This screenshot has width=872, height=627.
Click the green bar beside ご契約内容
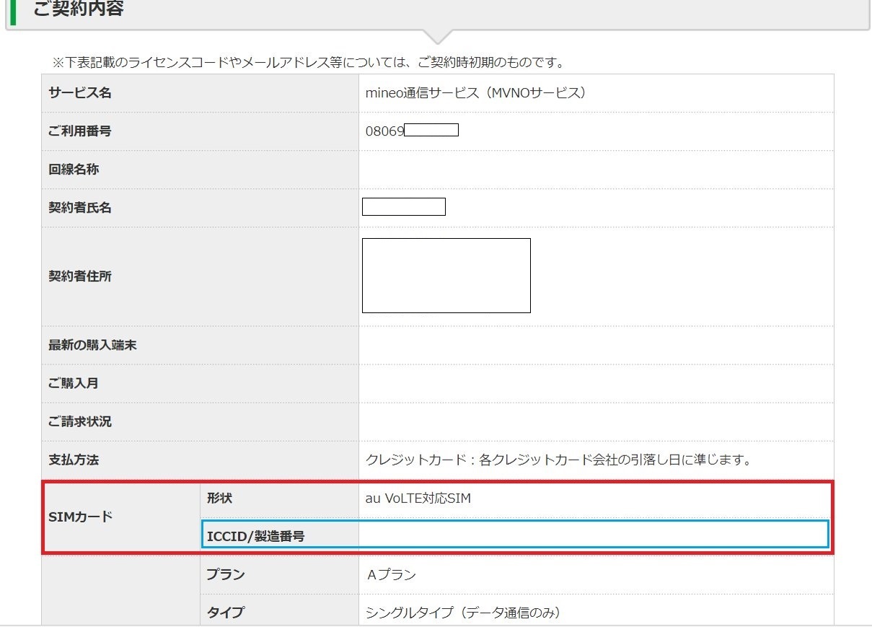[x=13, y=12]
